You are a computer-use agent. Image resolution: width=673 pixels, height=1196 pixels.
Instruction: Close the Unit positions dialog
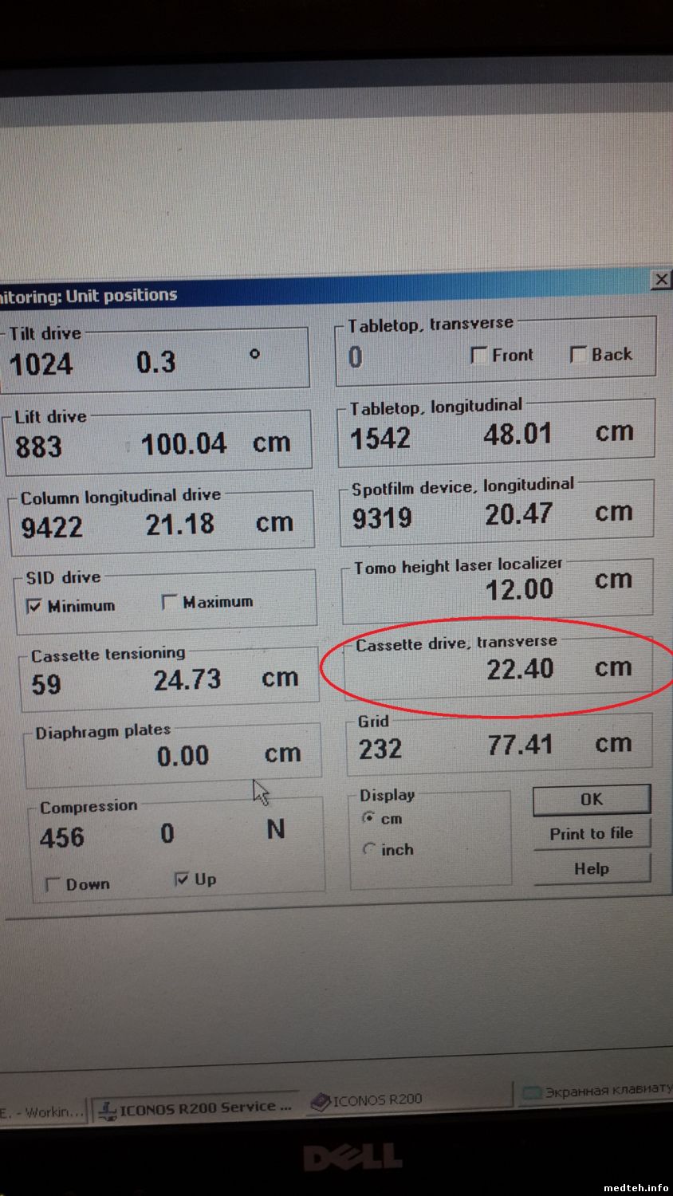(661, 279)
